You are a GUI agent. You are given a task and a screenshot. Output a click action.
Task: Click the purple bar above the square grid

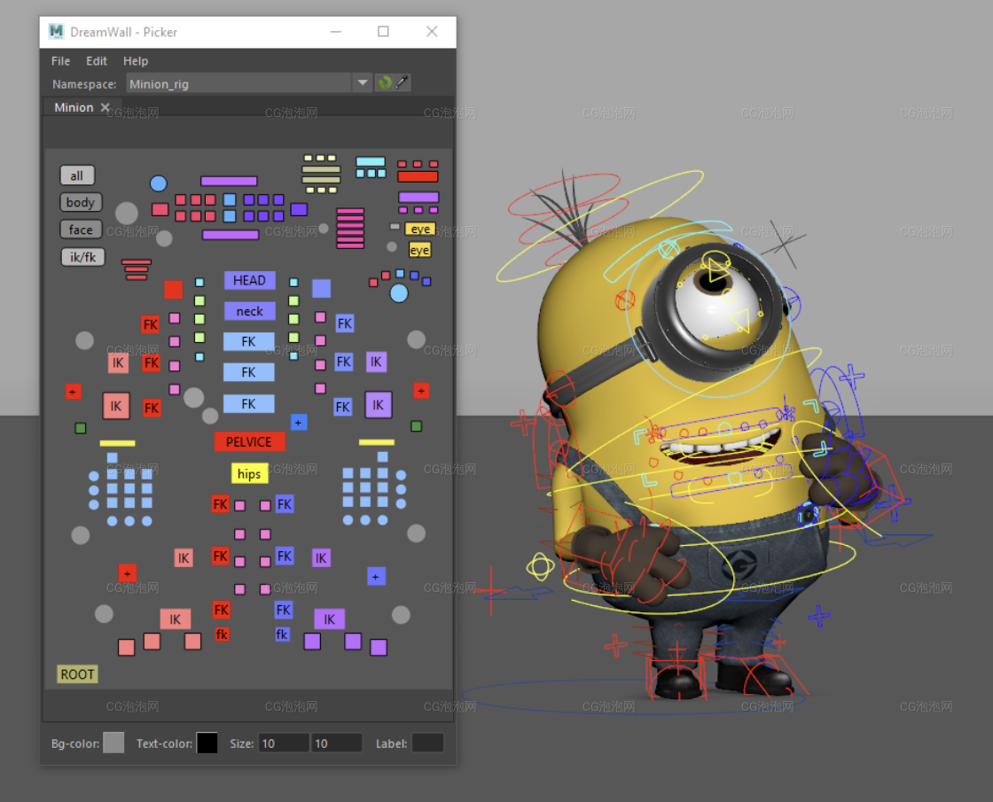(229, 181)
